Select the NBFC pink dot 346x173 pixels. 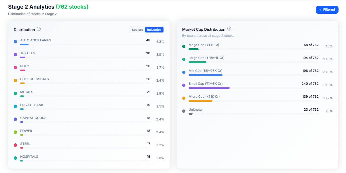click(x=16, y=68)
